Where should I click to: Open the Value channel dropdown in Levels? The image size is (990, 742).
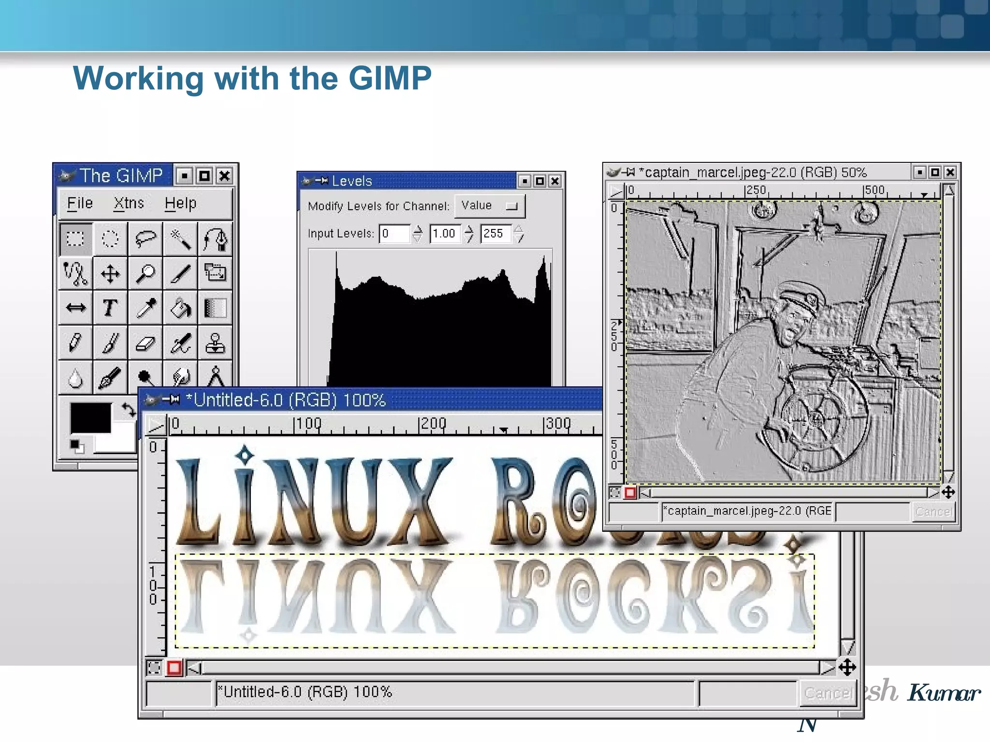pos(489,206)
